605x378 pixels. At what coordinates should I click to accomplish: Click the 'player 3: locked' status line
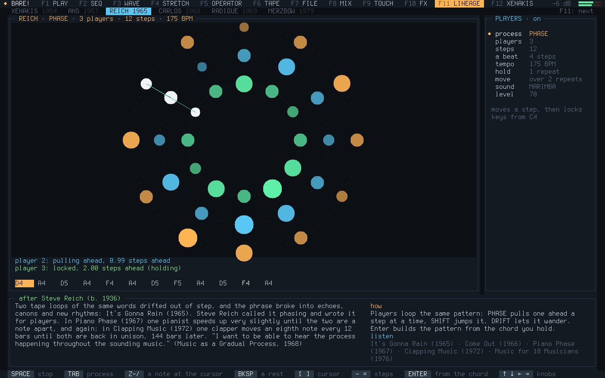(x=98, y=268)
